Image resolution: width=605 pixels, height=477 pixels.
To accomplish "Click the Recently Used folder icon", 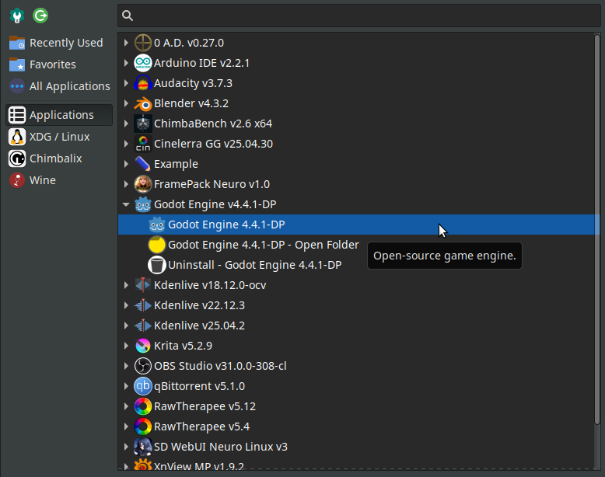I will click(17, 43).
